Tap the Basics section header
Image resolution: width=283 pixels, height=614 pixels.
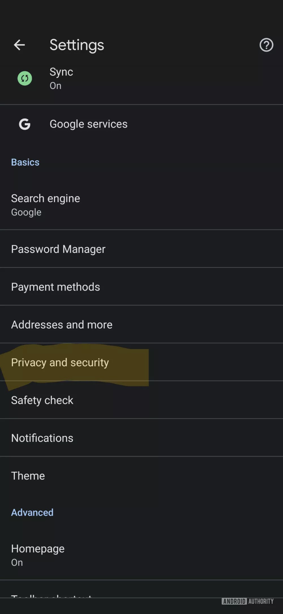[x=25, y=162]
